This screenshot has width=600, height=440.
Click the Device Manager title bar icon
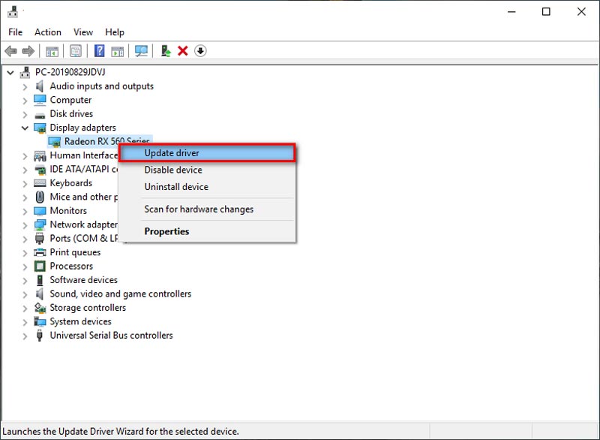[x=13, y=12]
